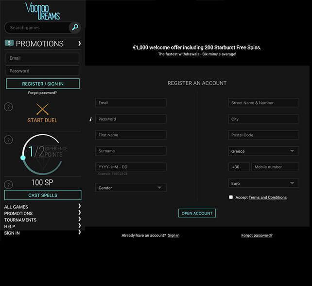Viewport: 312px width, 286px height.
Task: Open the Terms and Conditions link
Action: [268, 197]
